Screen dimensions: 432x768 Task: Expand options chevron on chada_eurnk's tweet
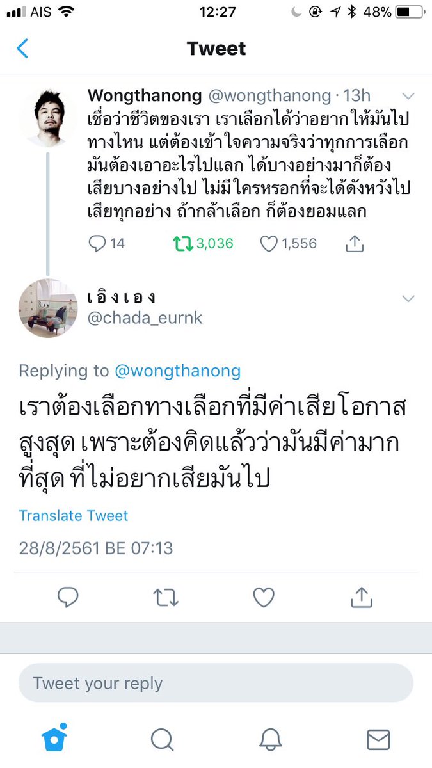tap(408, 299)
